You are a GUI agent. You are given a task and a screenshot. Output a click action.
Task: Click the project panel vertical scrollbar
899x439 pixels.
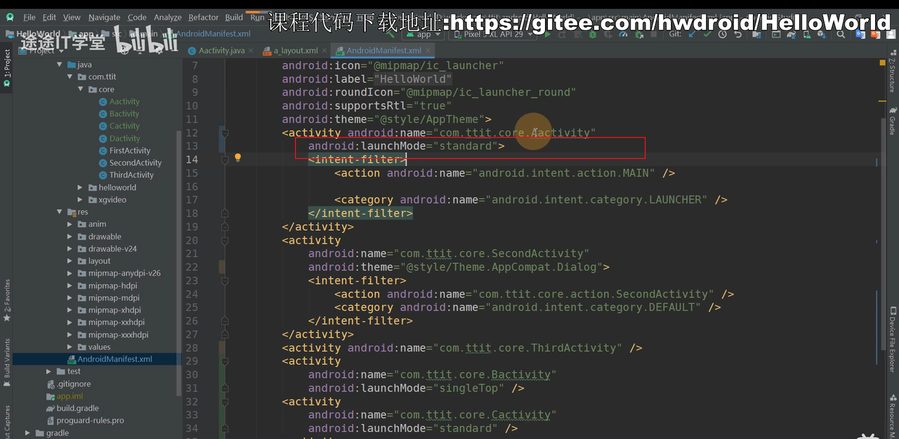[178, 263]
